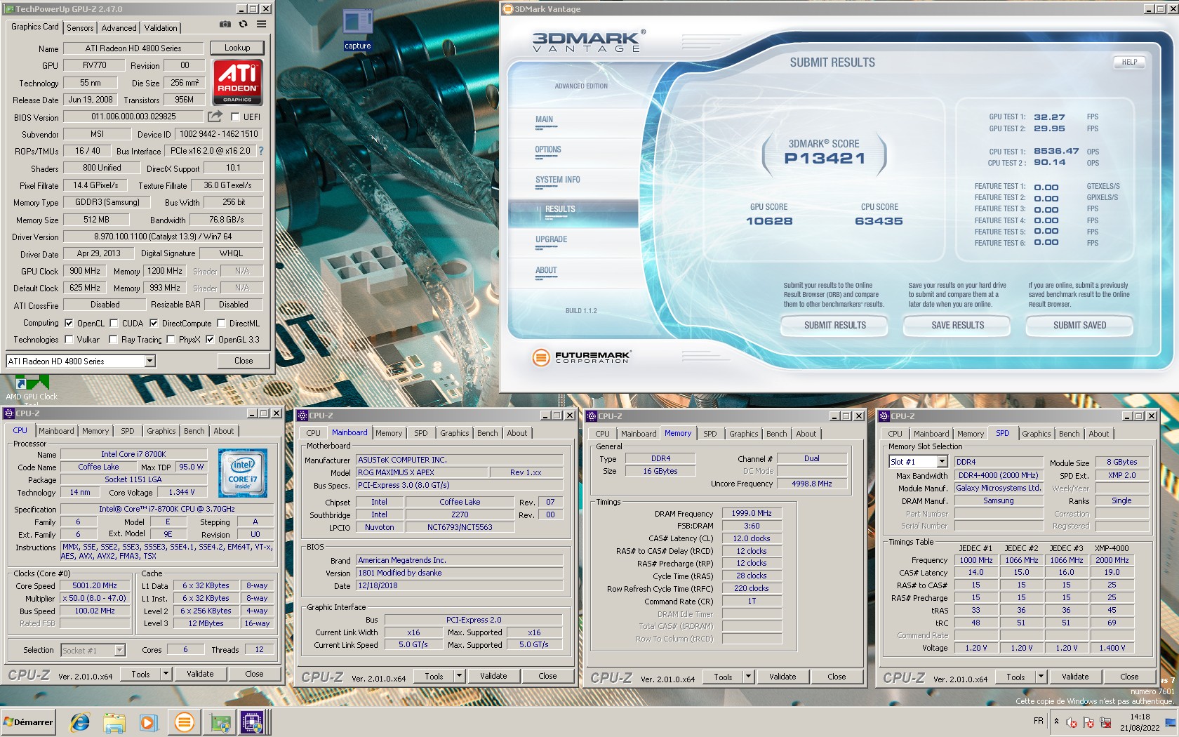Click Validate in CPU-Z Memory window
Screen dimensions: 1179x737
tap(782, 677)
